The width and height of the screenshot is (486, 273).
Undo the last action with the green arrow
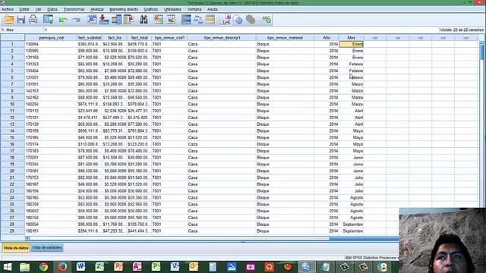63,20
